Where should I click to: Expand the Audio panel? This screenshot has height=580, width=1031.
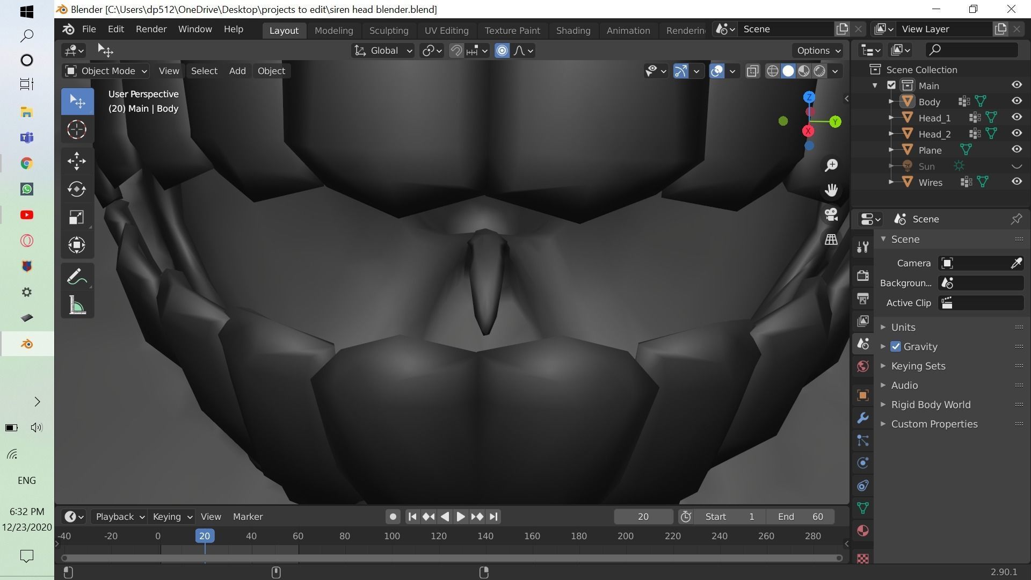(904, 385)
